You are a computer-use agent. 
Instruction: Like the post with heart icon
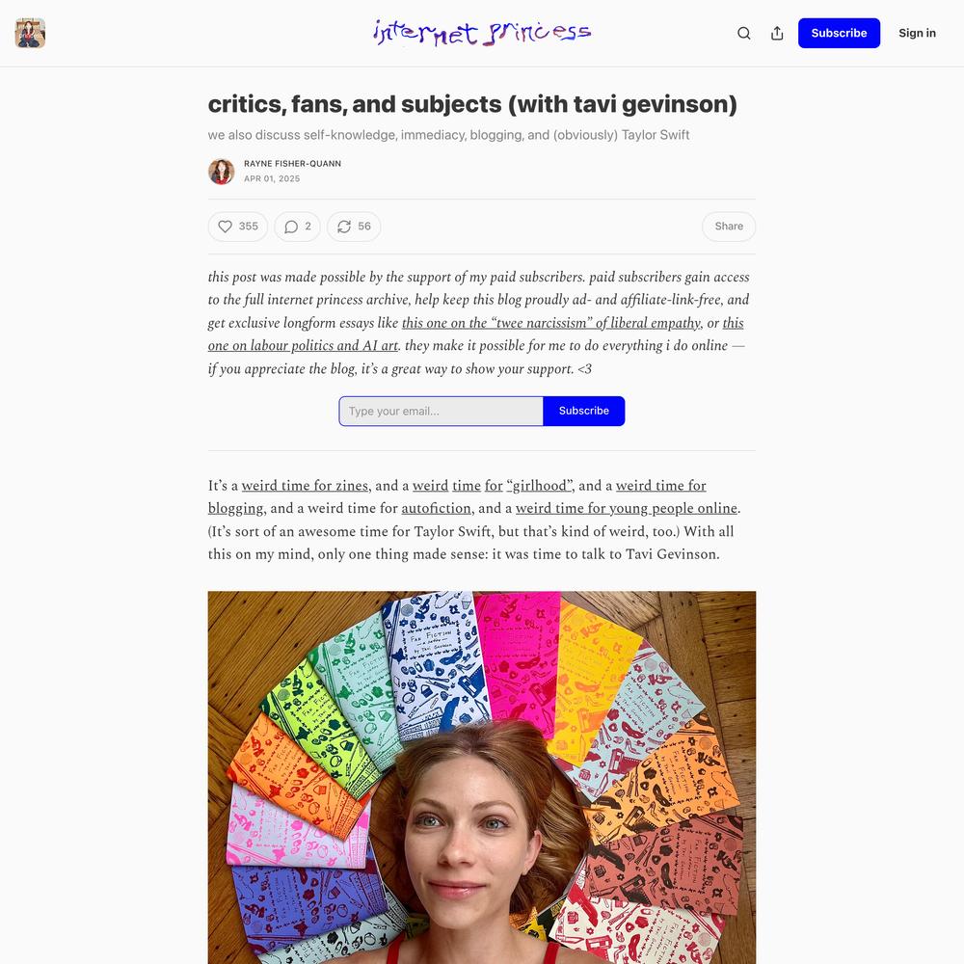238,227
